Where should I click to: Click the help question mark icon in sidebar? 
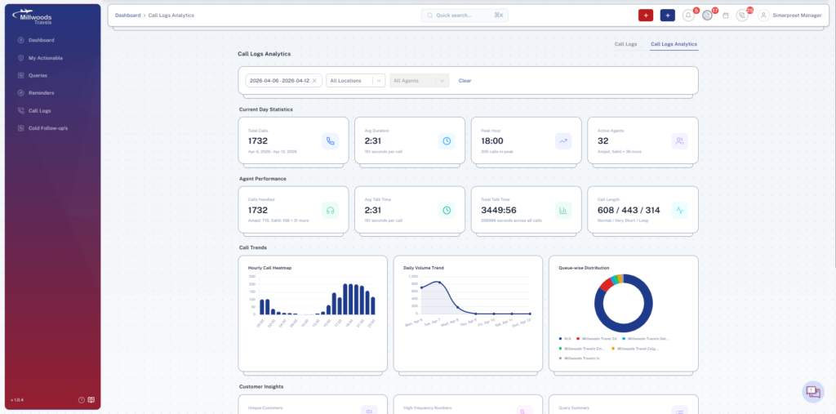click(82, 399)
